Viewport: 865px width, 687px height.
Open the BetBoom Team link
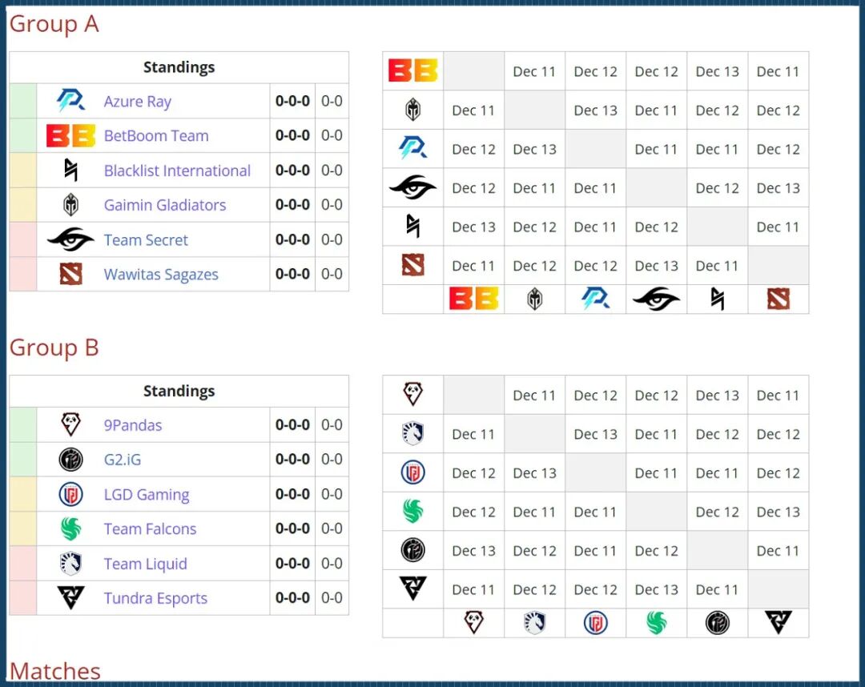156,135
